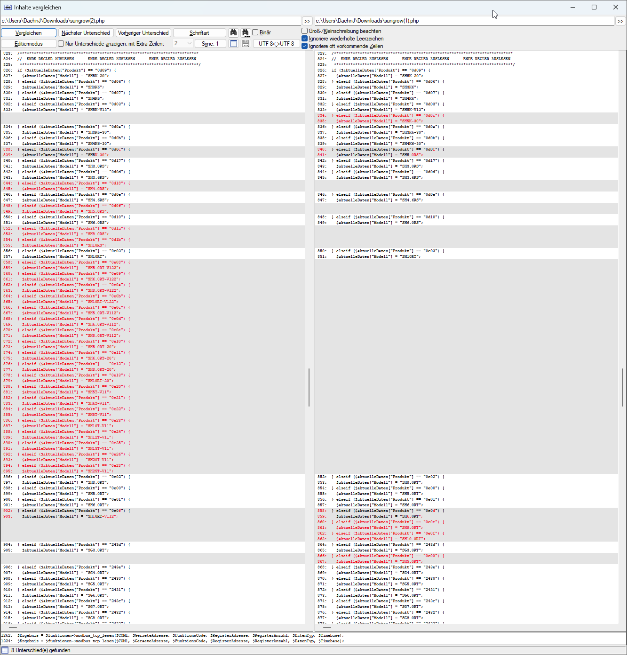
Task: Go to Vorheriger Unterschied
Action: click(x=143, y=33)
